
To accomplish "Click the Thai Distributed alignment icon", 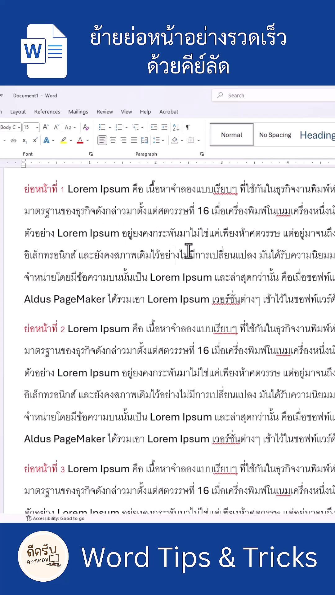I will click(145, 140).
